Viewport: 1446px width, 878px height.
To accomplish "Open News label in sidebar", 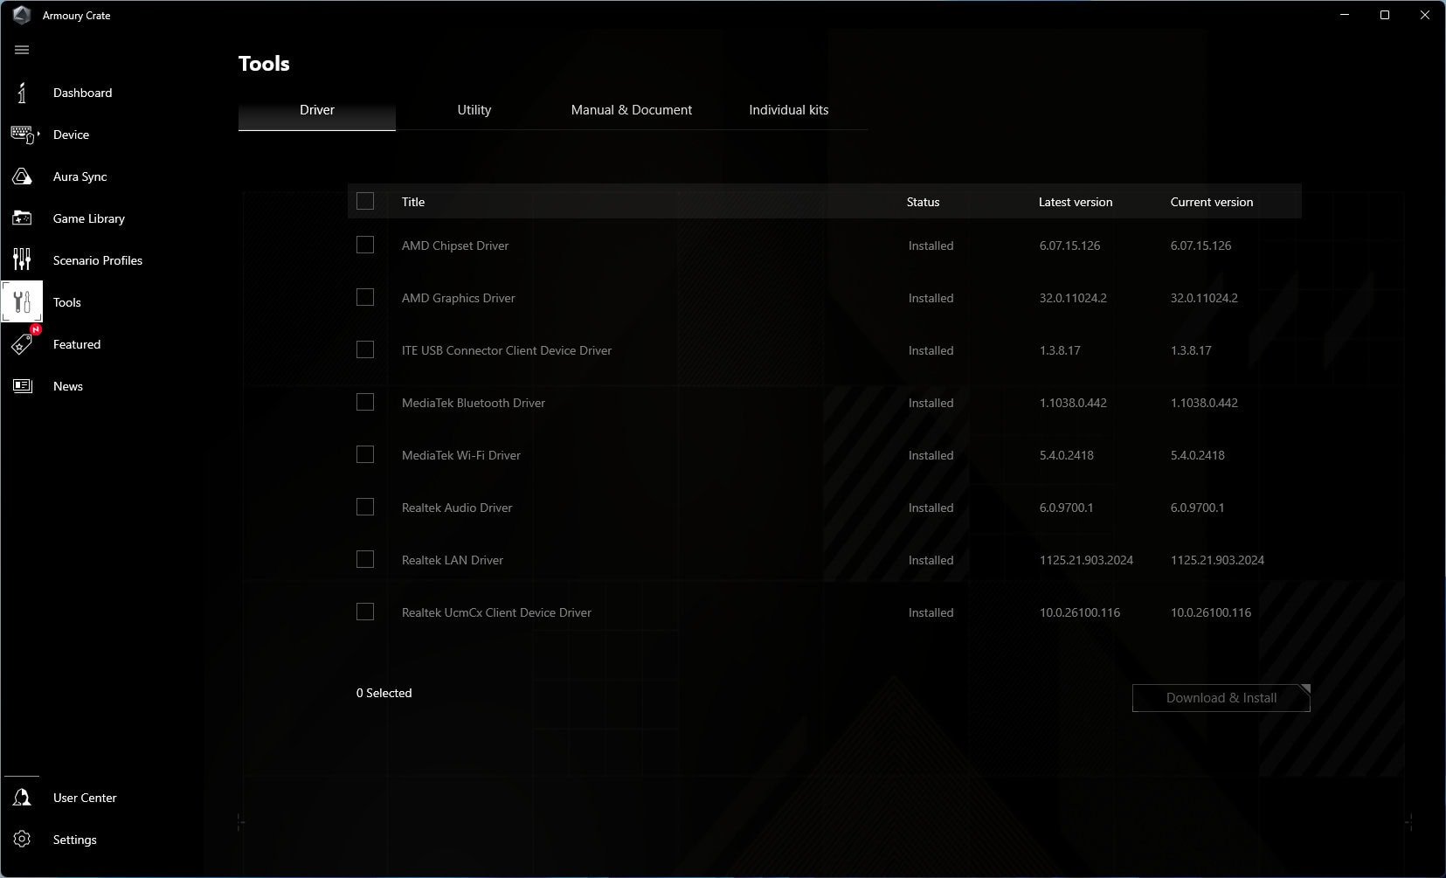I will 68,386.
